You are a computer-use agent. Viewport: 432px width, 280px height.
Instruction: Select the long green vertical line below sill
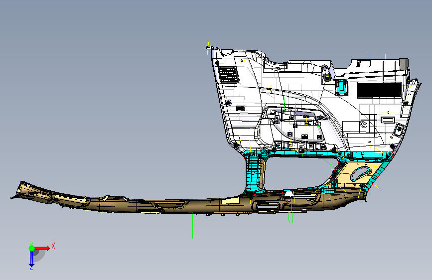click(193, 226)
